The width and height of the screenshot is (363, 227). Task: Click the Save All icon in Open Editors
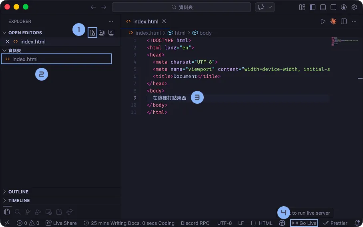click(102, 33)
